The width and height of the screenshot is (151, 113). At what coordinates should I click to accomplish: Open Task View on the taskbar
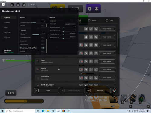[38, 111]
